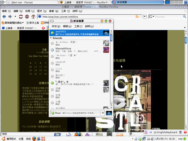The width and height of the screenshot is (188, 141).
Task: Click blesswithlove's purple avatar thumbnail
Action: 106,50
